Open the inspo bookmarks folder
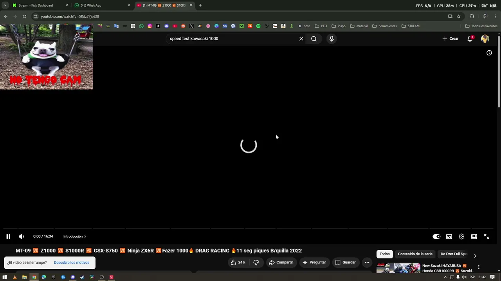This screenshot has height=281, width=501. (339, 26)
